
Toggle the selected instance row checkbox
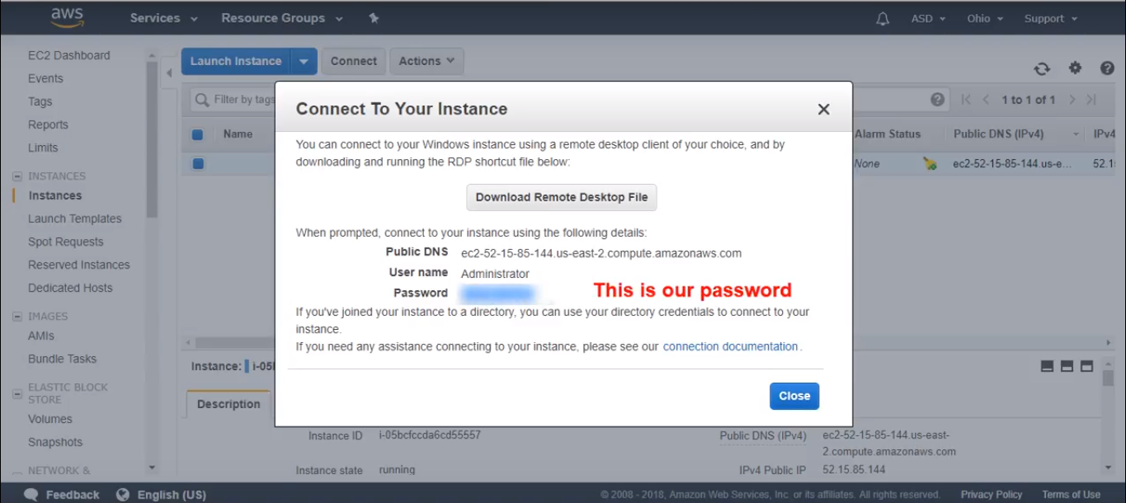tap(198, 163)
